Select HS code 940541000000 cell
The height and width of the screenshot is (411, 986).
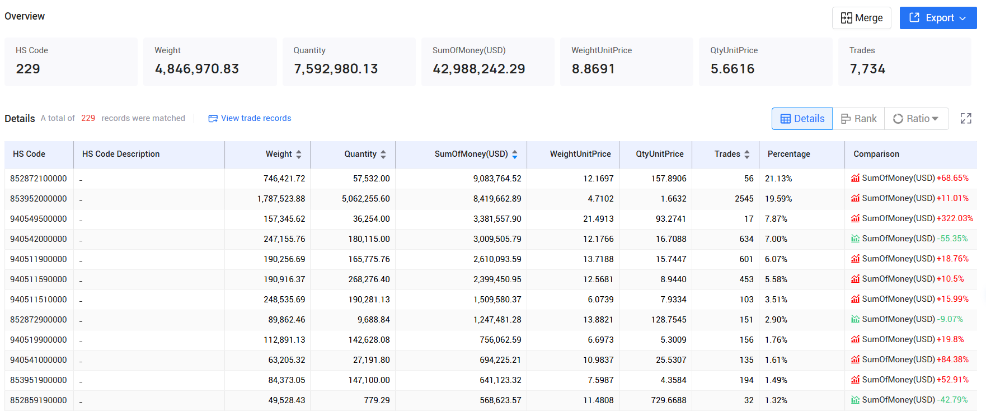point(39,360)
